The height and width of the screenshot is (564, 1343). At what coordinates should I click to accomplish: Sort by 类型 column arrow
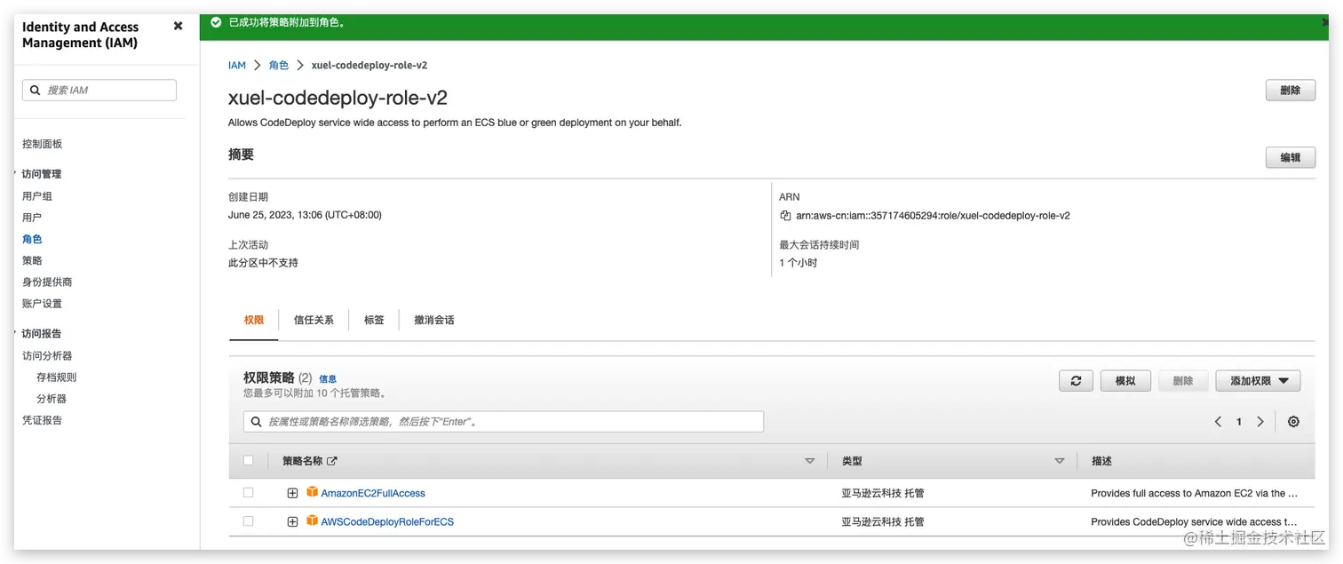[1059, 461]
